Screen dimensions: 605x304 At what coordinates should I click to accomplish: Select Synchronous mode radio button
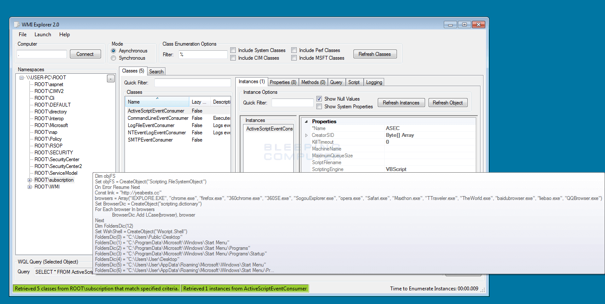point(113,58)
